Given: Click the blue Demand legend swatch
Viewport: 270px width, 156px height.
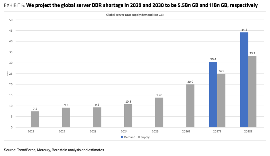Looking at the screenshot, I should click(x=122, y=137).
